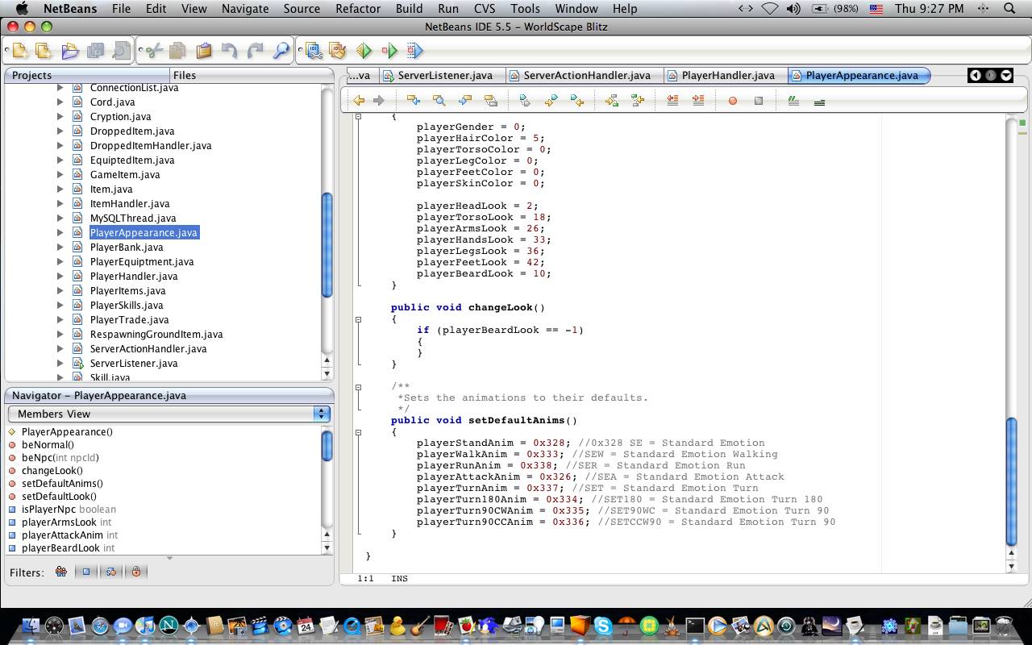Click the volume icon in menu bar
Image resolution: width=1032 pixels, height=645 pixels.
click(793, 8)
